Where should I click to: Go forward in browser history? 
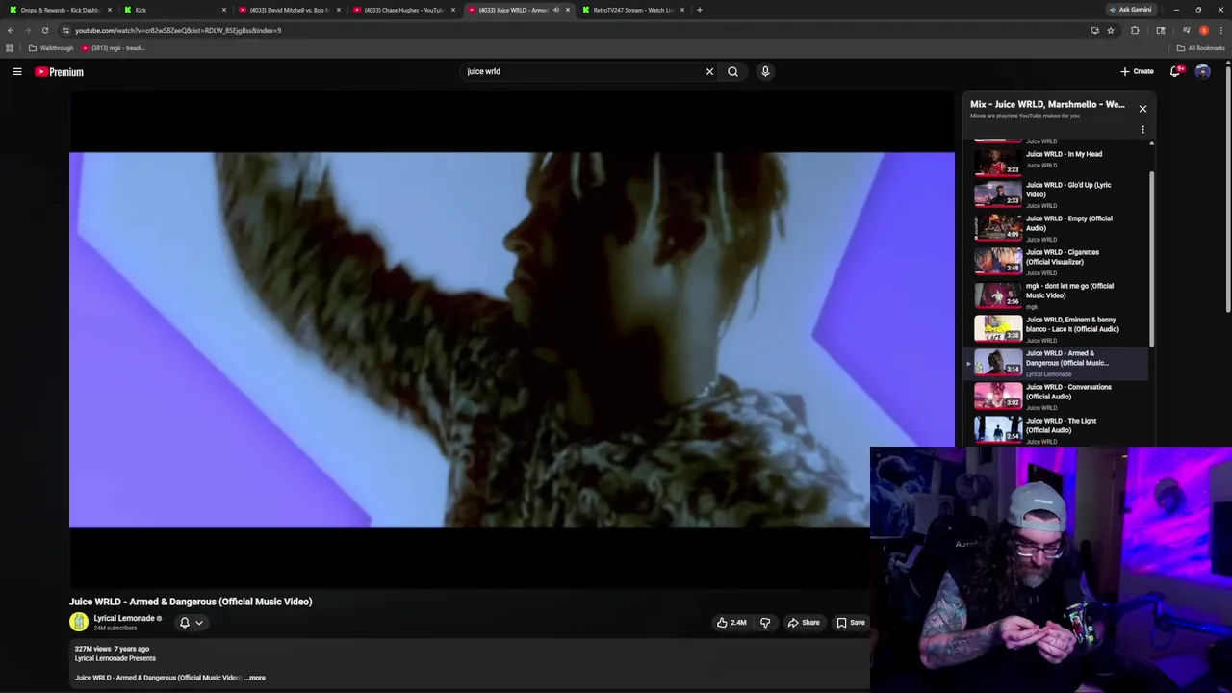point(28,30)
